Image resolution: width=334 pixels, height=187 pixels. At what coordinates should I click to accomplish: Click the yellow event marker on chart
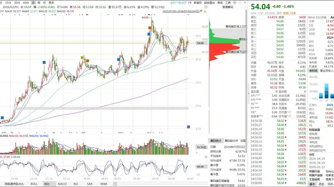(x=82, y=58)
